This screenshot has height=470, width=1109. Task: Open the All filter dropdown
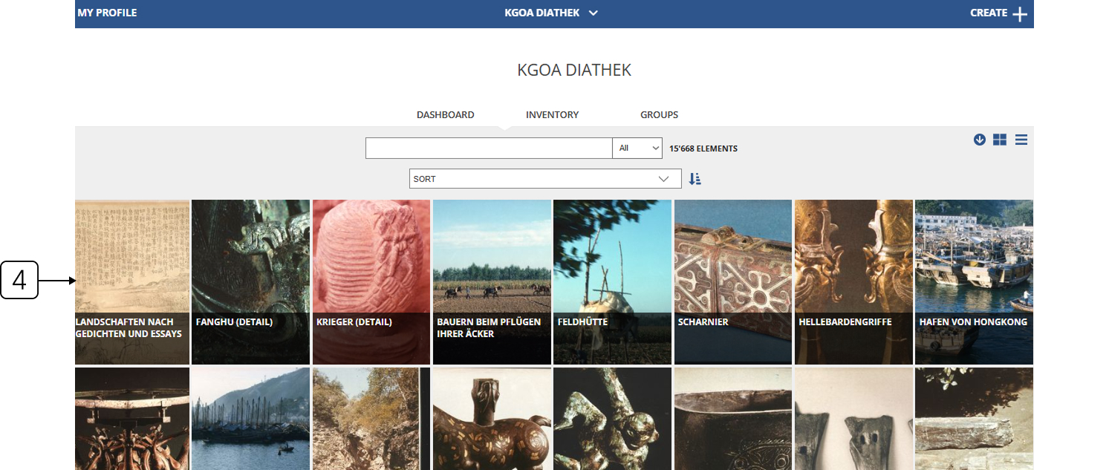pyautogui.click(x=637, y=148)
